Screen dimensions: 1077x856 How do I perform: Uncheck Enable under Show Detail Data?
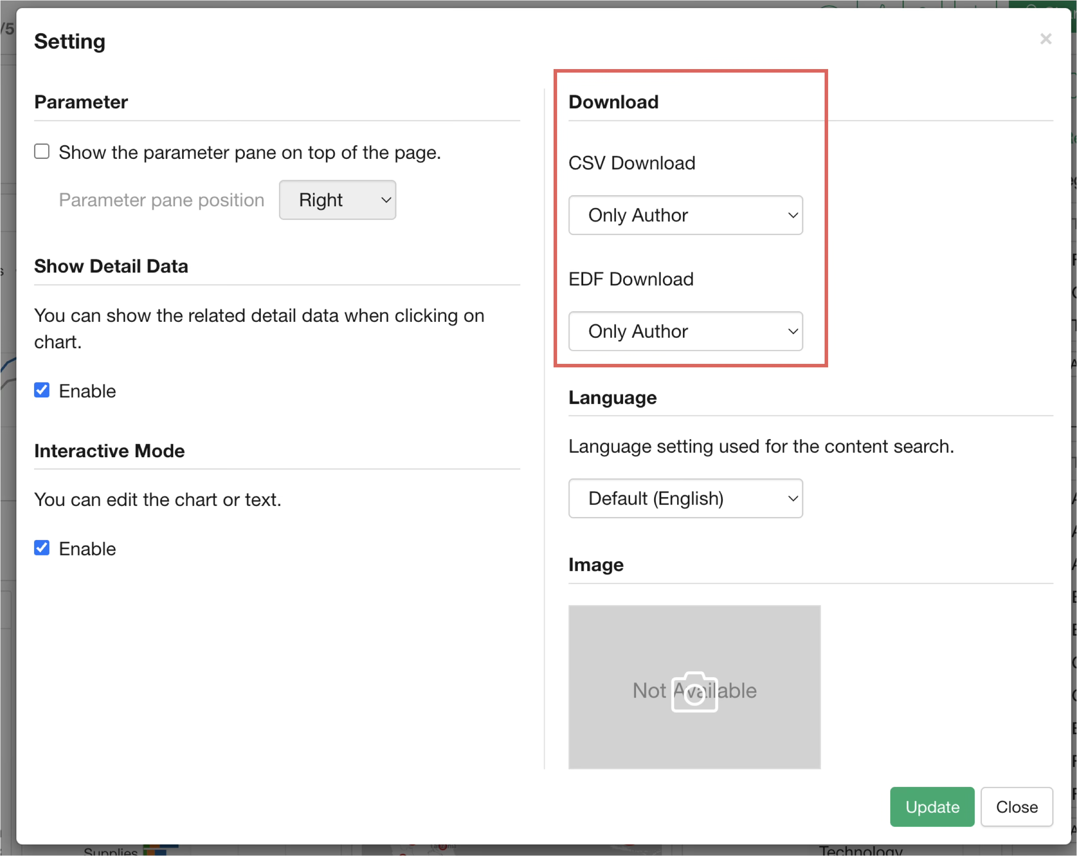pos(42,390)
